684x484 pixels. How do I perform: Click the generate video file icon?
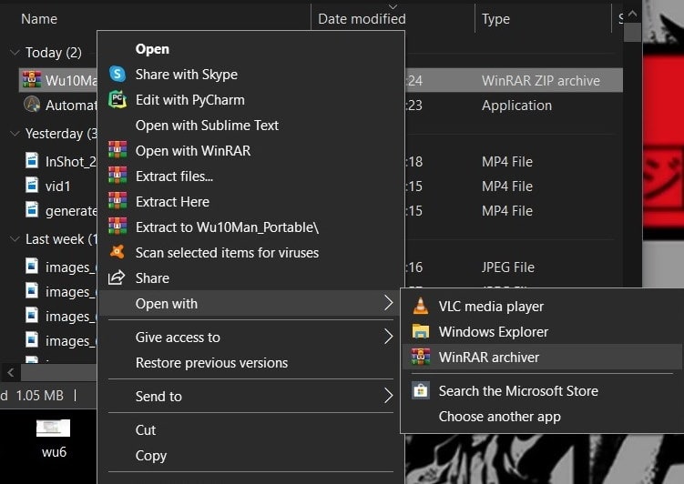(32, 209)
